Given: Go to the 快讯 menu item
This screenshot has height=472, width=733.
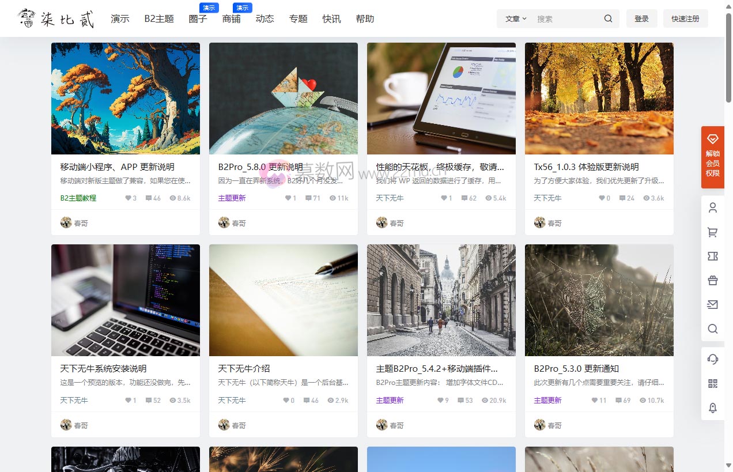Looking at the screenshot, I should tap(331, 18).
